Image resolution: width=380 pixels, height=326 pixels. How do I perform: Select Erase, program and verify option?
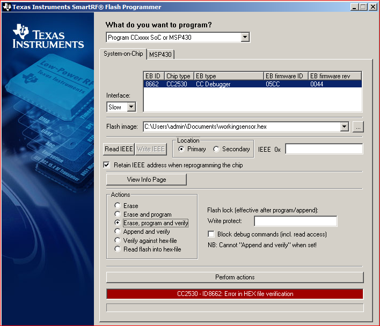[118, 223]
